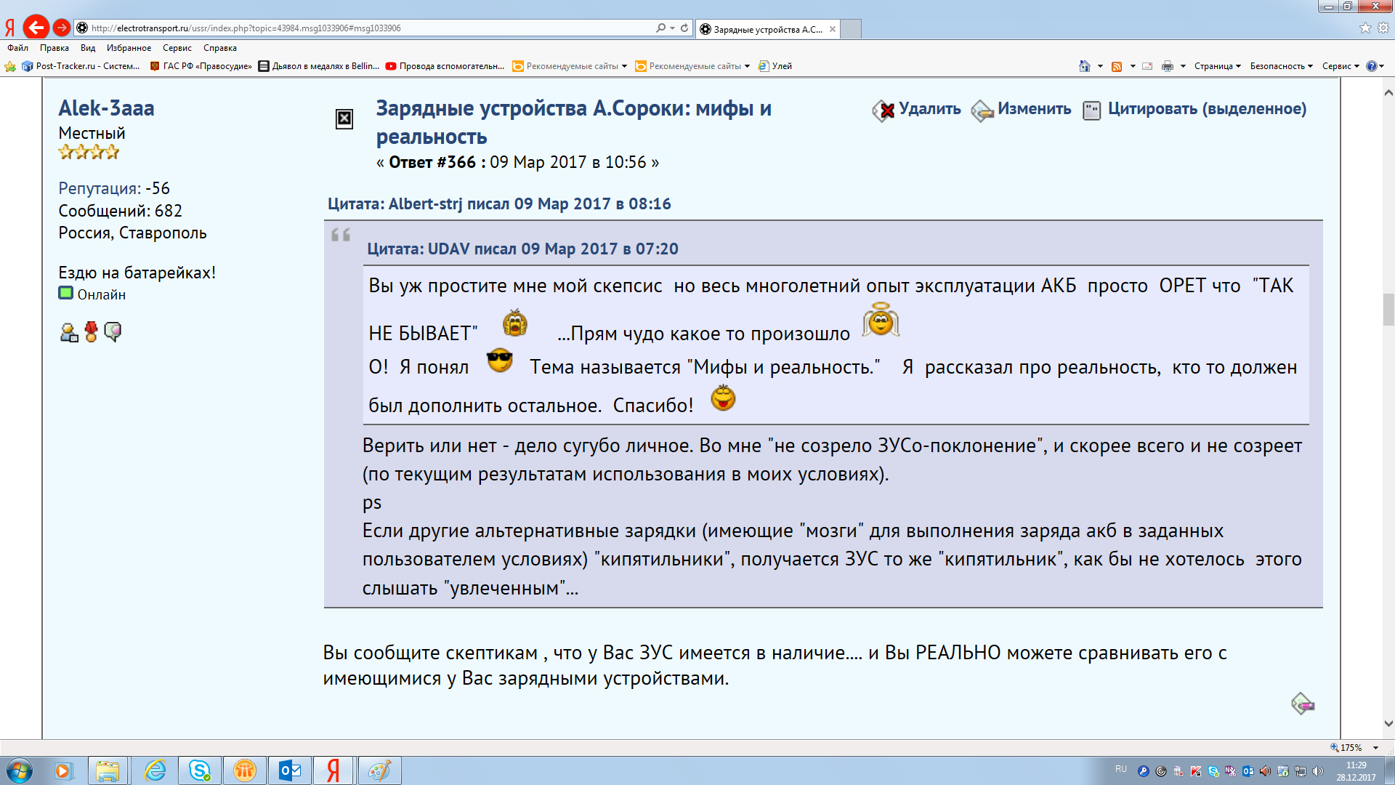Image resolution: width=1395 pixels, height=785 pixels.
Task: Click the browser Back arrow button
Action: tap(36, 28)
